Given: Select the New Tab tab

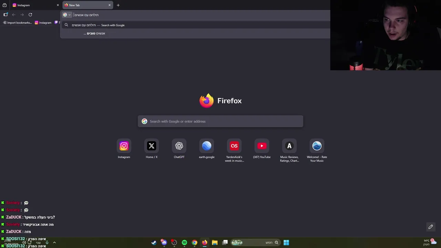Looking at the screenshot, I should tap(88, 5).
